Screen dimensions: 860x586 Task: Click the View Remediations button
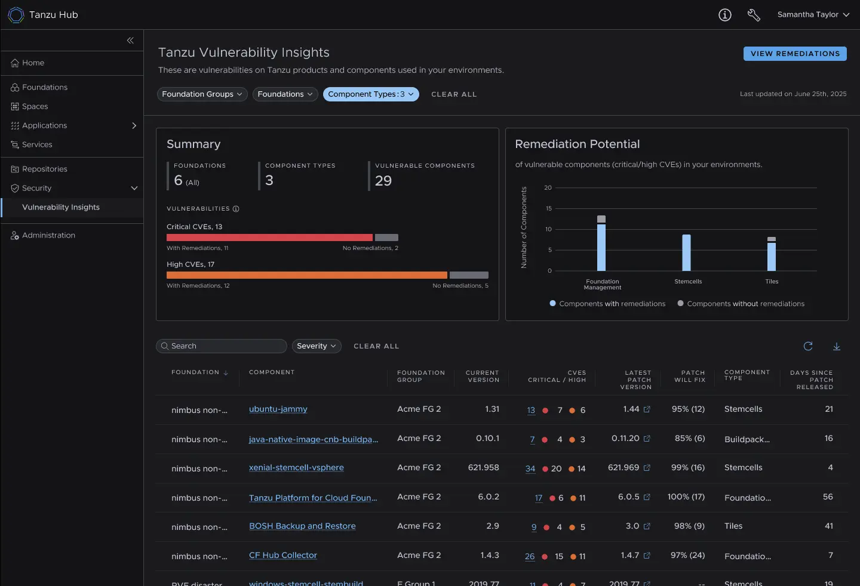click(795, 54)
